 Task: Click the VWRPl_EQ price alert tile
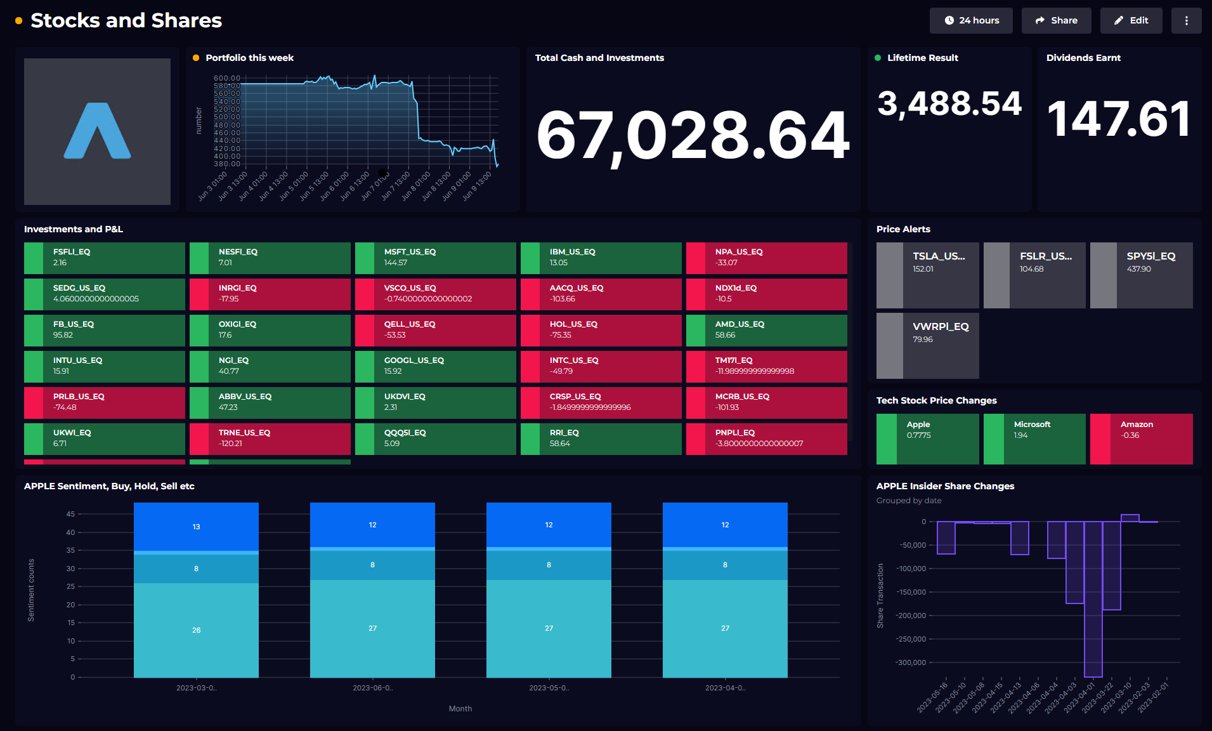(x=927, y=345)
